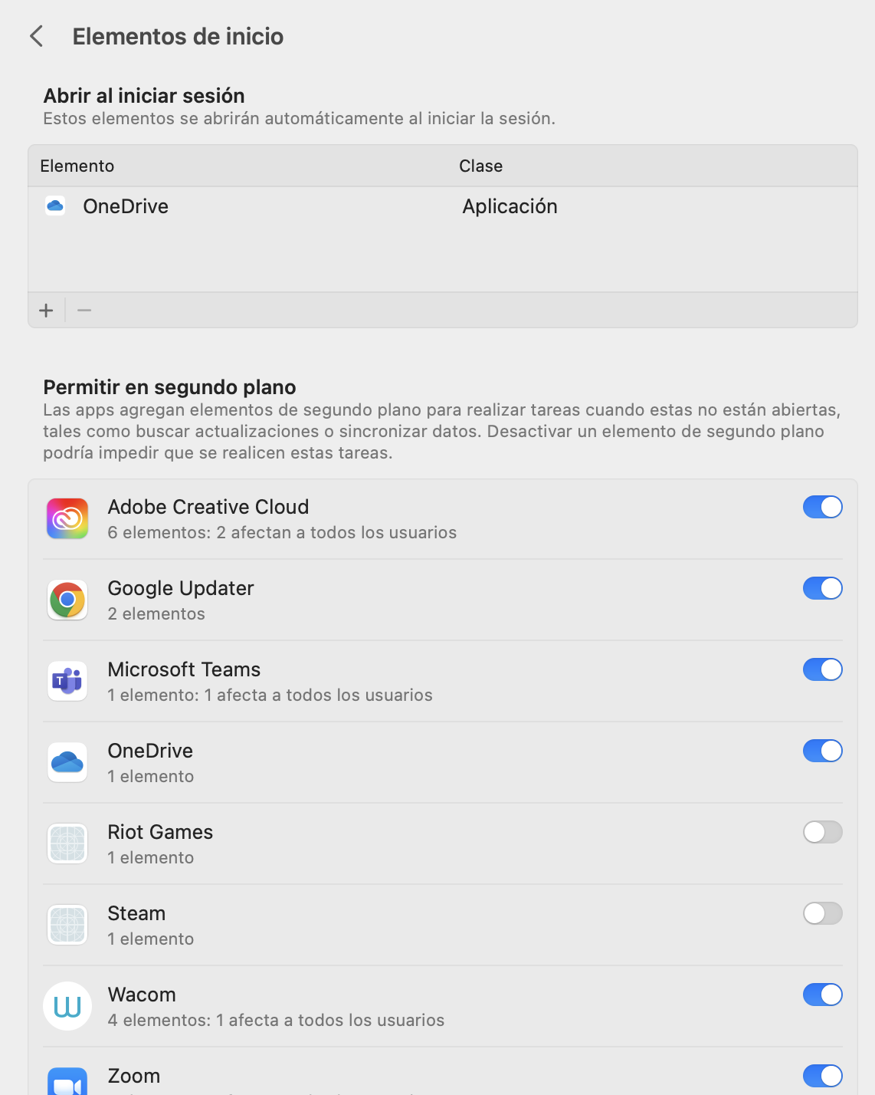The image size is (875, 1095).
Task: Click the Riot Games placeholder icon
Action: (x=67, y=844)
